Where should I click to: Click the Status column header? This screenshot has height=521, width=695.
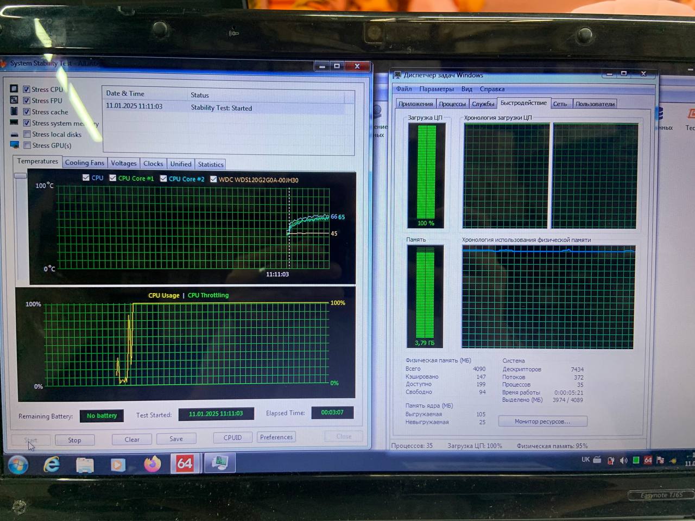266,95
